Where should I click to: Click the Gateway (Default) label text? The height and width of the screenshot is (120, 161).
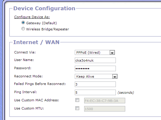click(41, 23)
